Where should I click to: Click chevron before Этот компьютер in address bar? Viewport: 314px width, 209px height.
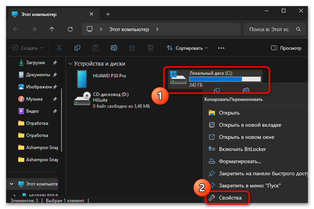pyautogui.click(x=101, y=29)
